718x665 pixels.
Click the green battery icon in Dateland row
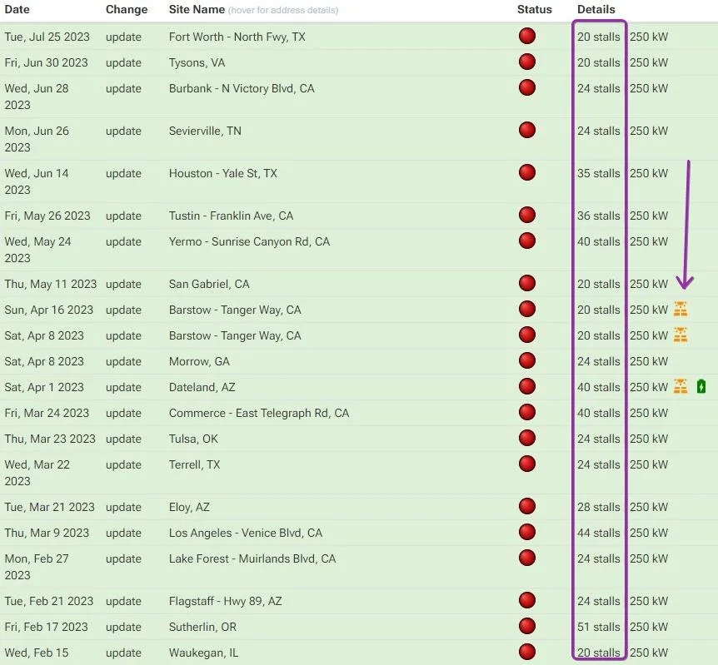[701, 387]
